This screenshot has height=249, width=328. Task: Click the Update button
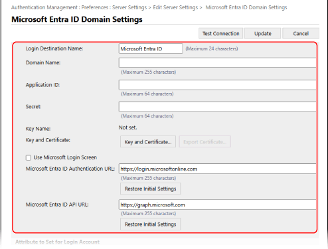263,33
